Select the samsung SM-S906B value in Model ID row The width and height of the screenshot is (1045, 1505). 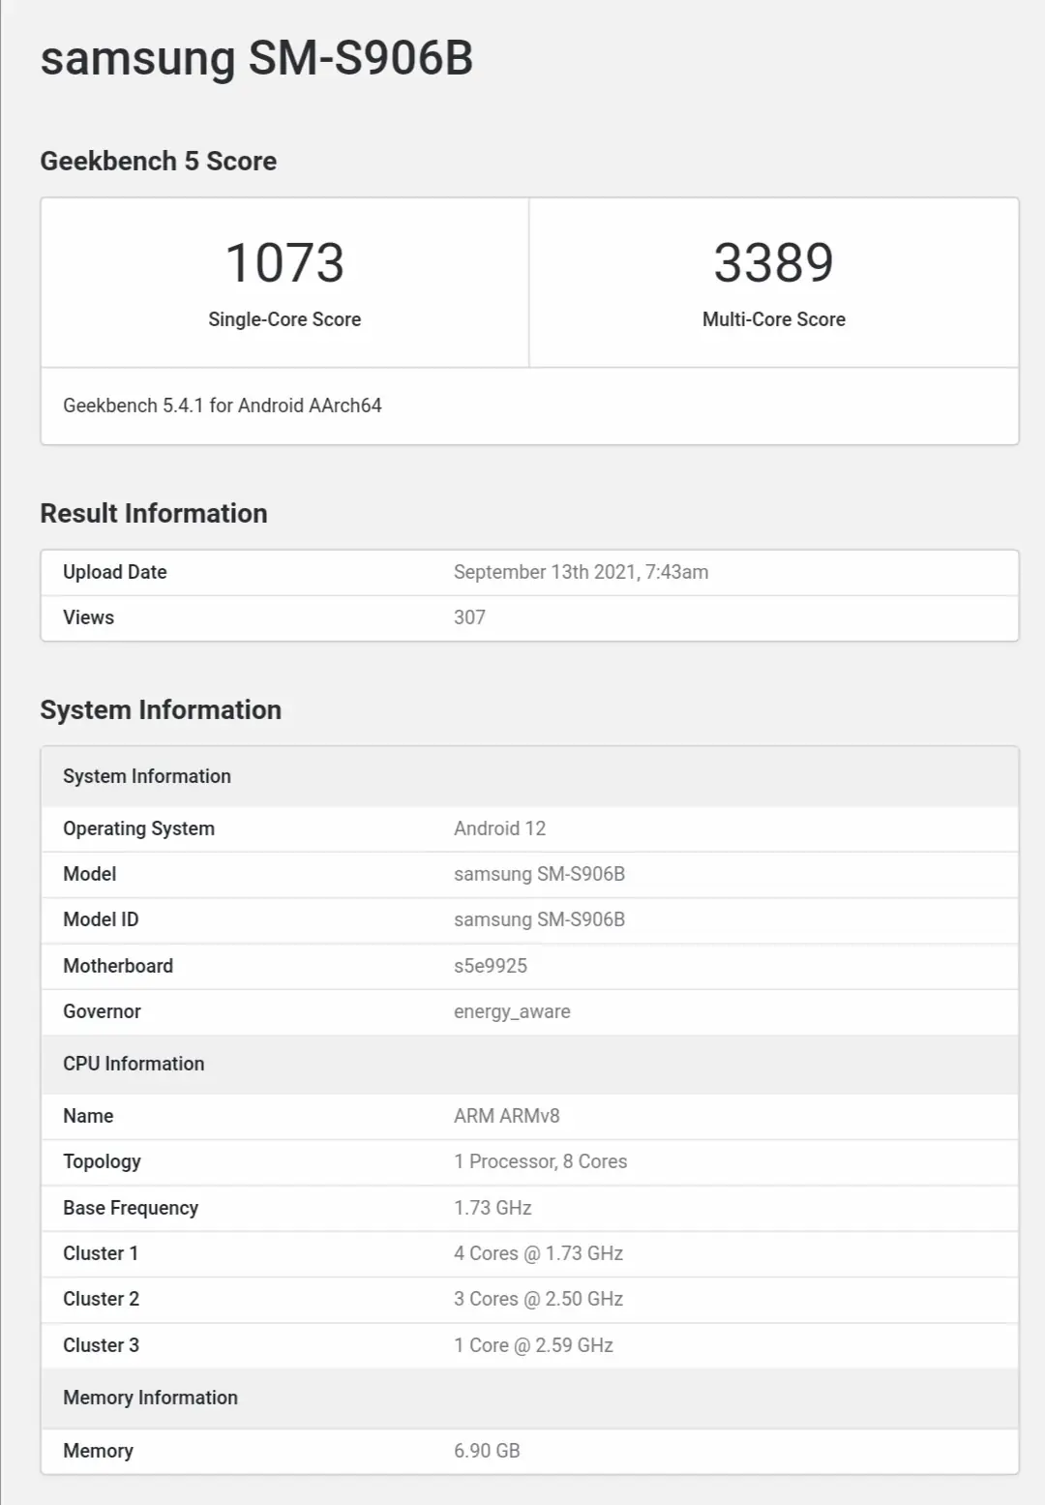coord(540,919)
